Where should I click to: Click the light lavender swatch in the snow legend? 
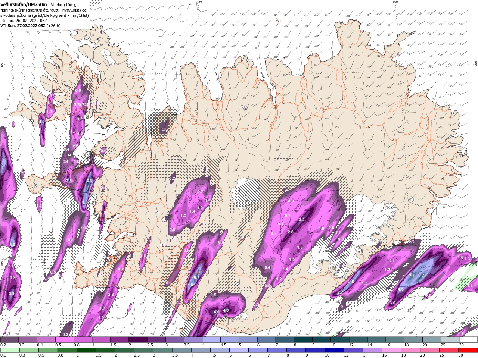coord(211,340)
